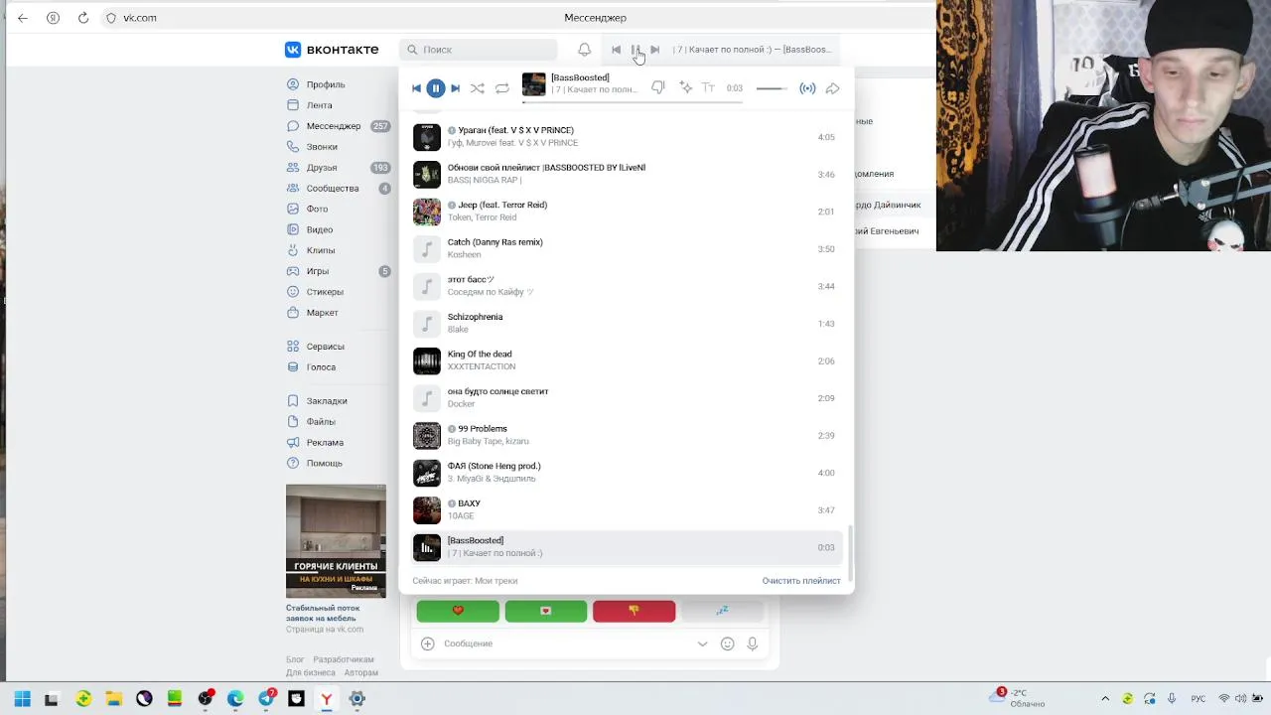Click the Помощь sidebar icon
1271x715 pixels.
click(x=293, y=463)
